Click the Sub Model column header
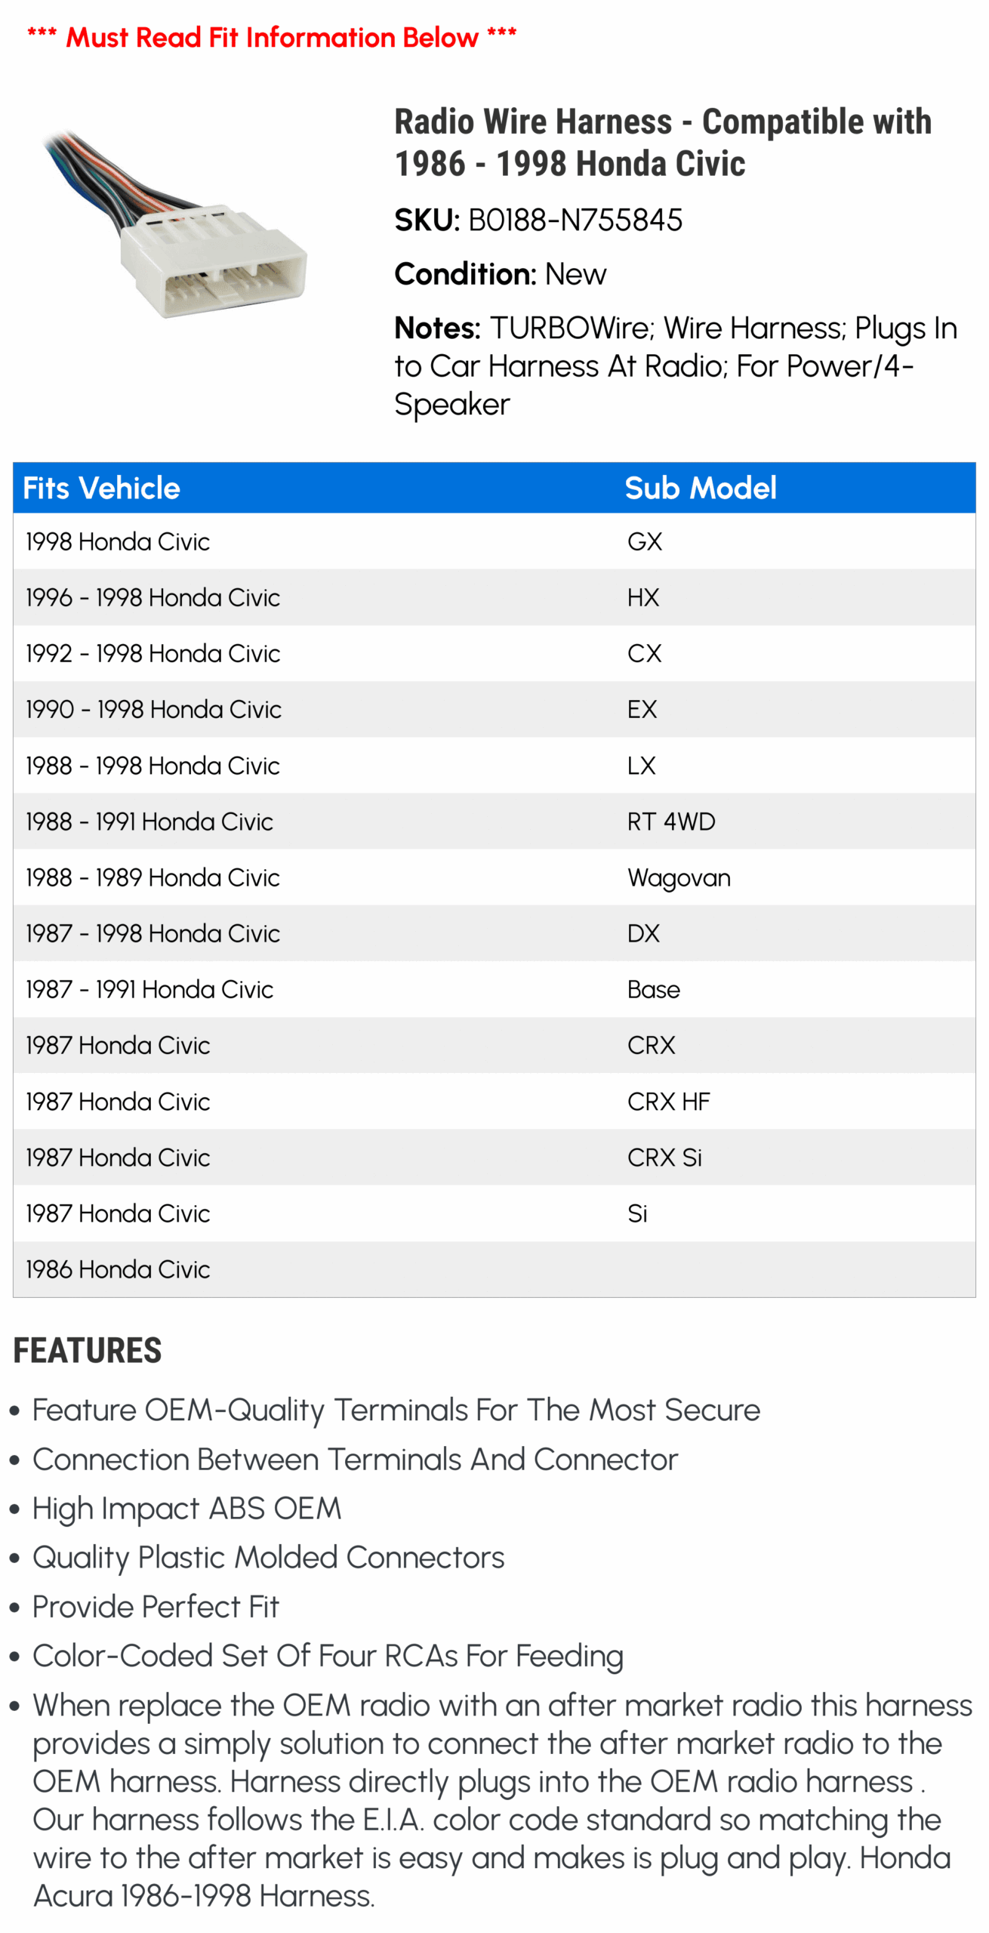Image resolution: width=989 pixels, height=1933 pixels. [x=700, y=489]
